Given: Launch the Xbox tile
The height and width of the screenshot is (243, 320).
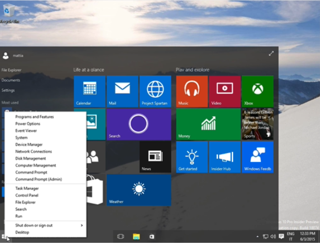Looking at the screenshot, I should coord(258,91).
